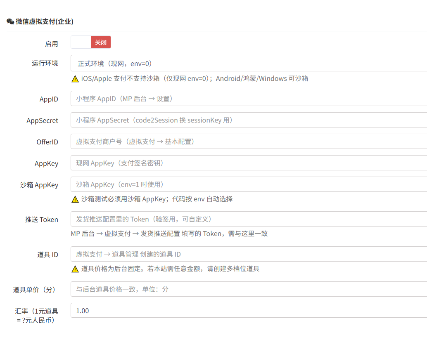Viewport: 427px width, 347px height.
Task: Toggle the 启用 switch showing 关闭
Action: click(91, 42)
